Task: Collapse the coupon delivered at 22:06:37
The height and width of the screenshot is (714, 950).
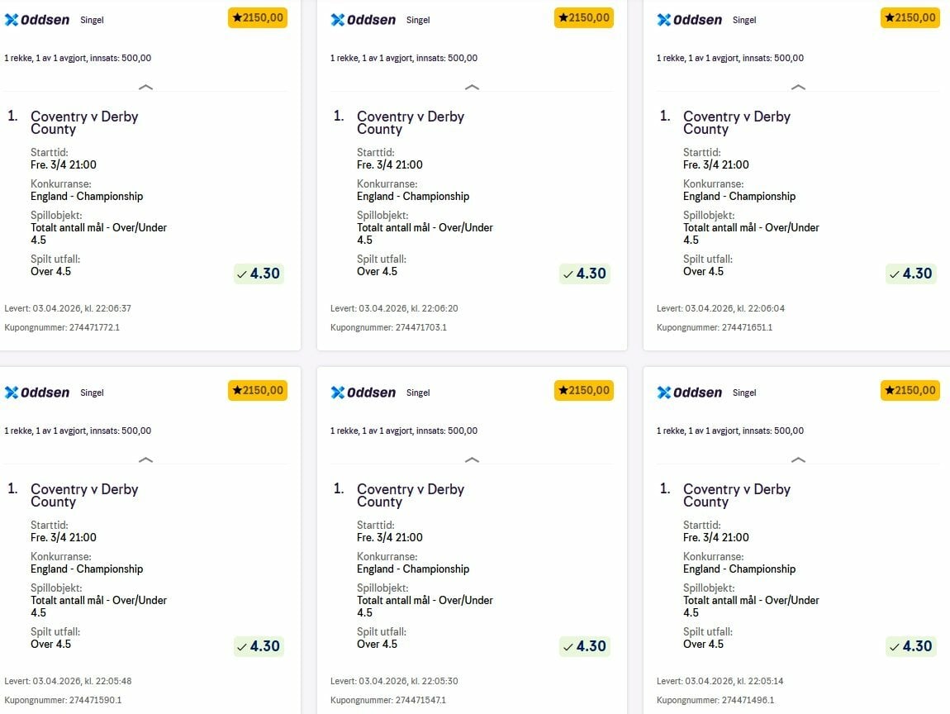Action: point(145,87)
